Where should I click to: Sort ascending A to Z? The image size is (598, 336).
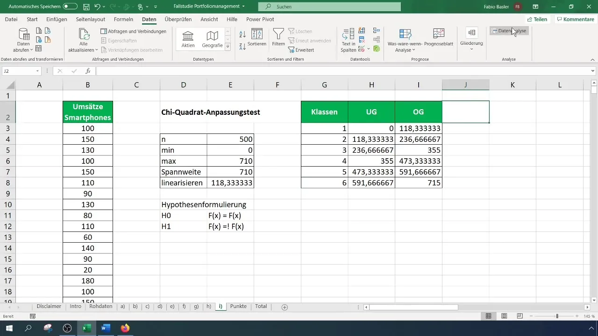(242, 34)
